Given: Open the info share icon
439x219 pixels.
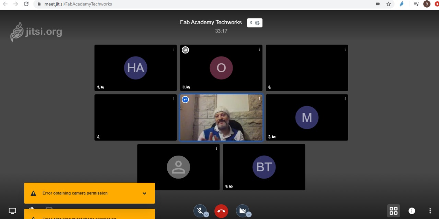Looking at the screenshot, I should 412,211.
